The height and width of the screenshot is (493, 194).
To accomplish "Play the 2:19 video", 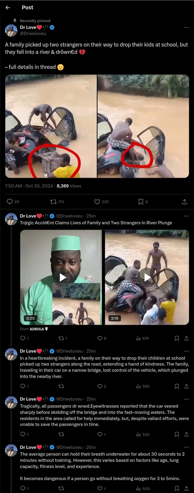I will 147,277.
